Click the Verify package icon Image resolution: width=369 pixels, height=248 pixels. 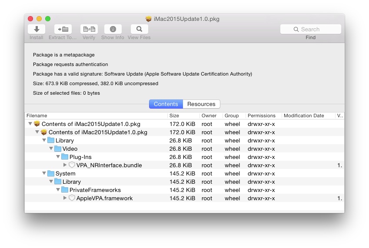coord(89,29)
